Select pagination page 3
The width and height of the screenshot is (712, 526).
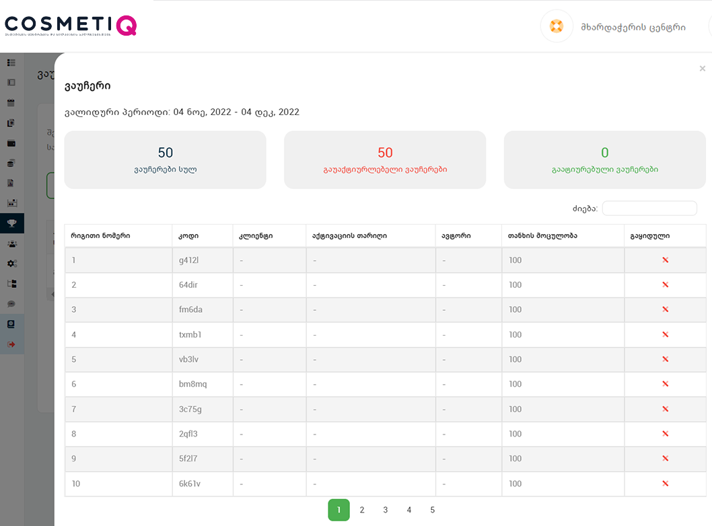click(x=386, y=510)
